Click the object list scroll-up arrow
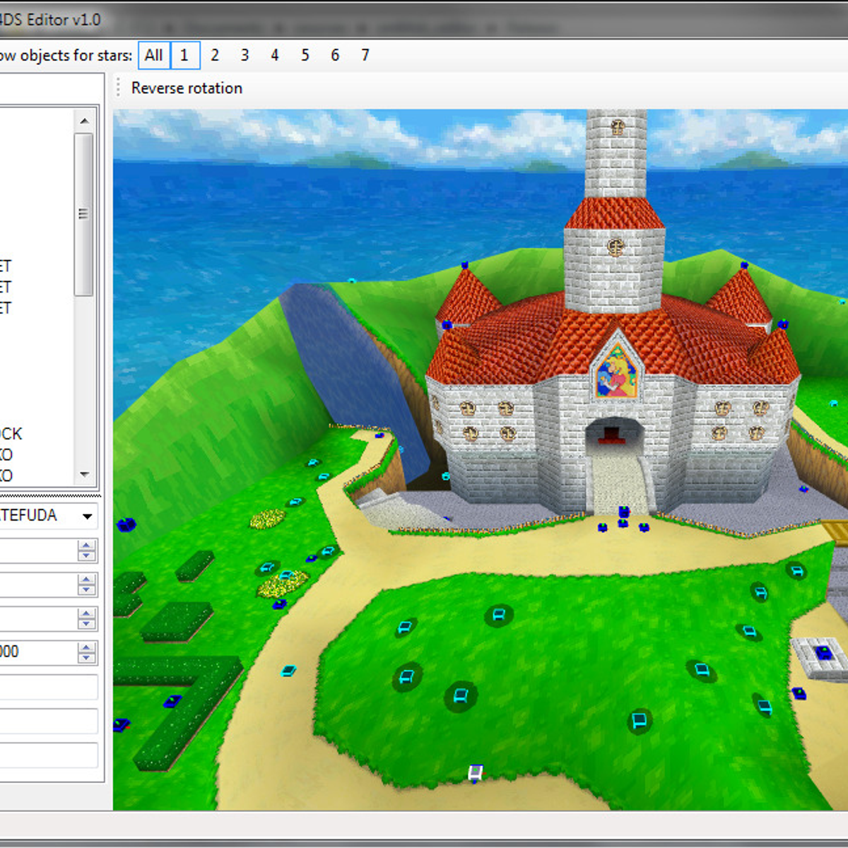 pos(85,121)
